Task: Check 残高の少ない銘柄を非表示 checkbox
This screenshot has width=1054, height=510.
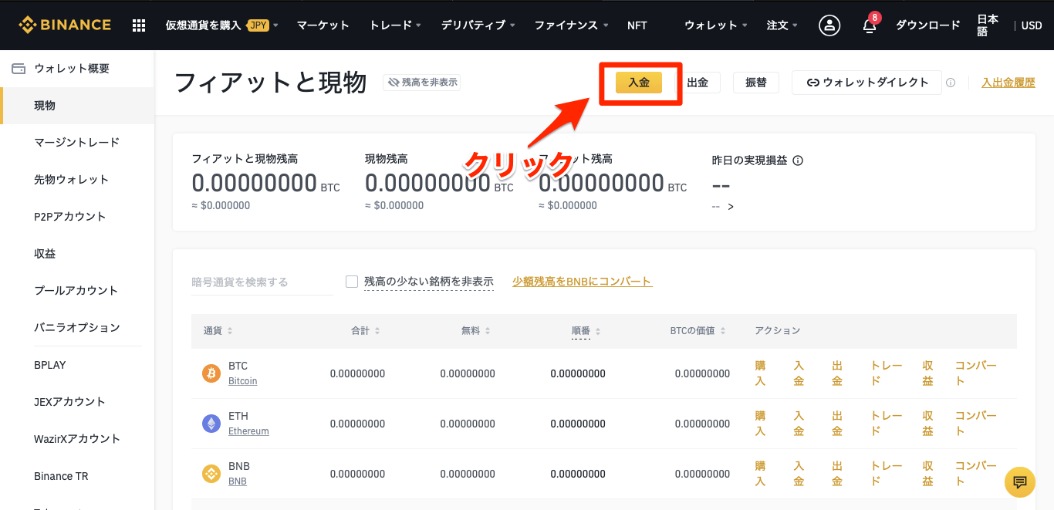Action: click(x=352, y=282)
